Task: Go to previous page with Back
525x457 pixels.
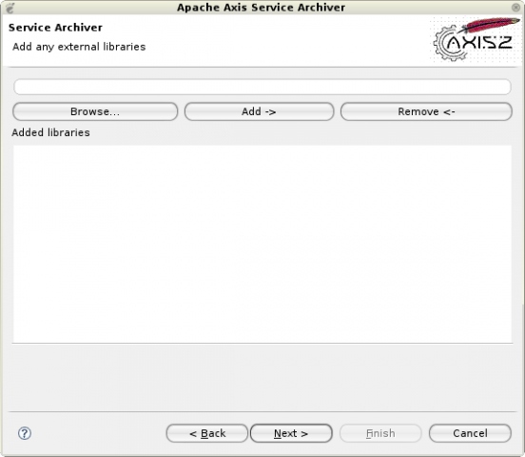Action: (207, 433)
